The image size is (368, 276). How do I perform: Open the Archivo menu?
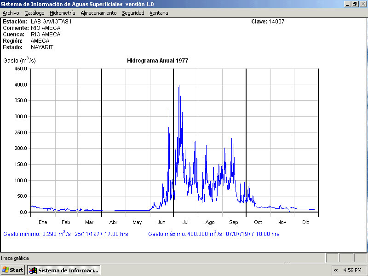[11, 13]
